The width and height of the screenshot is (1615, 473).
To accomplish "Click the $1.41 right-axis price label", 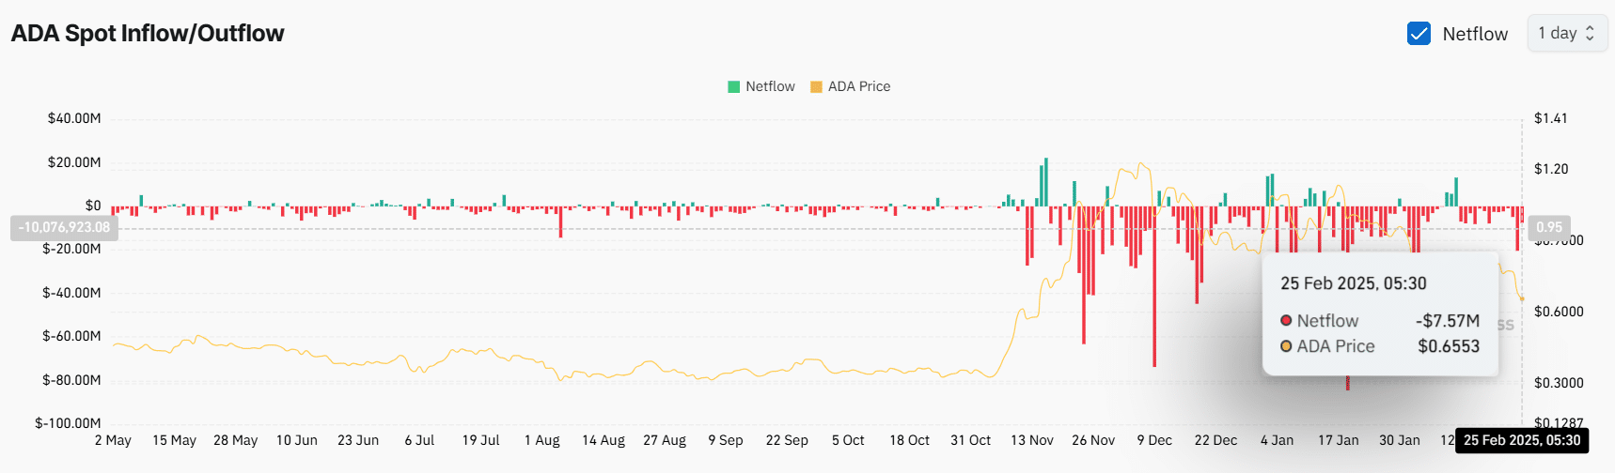I will [x=1550, y=118].
